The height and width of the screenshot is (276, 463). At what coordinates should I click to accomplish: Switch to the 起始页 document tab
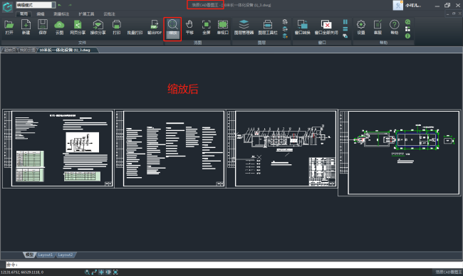coord(10,50)
